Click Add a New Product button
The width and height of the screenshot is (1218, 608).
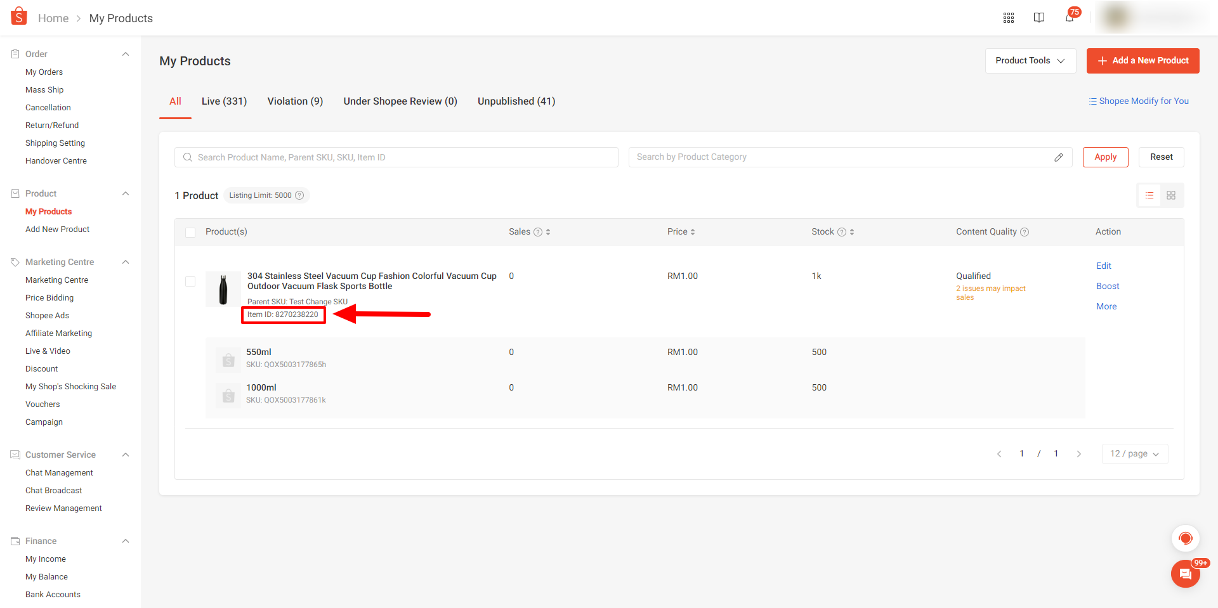pos(1143,61)
